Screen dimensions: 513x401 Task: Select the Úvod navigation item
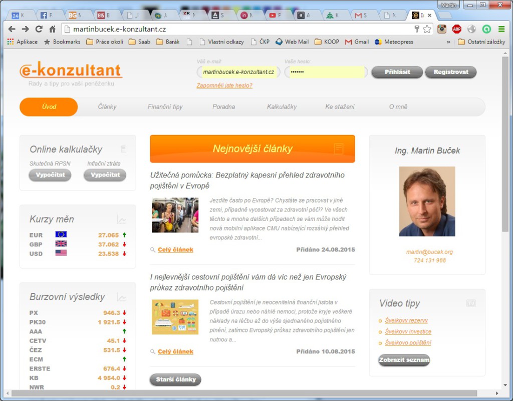pyautogui.click(x=49, y=106)
